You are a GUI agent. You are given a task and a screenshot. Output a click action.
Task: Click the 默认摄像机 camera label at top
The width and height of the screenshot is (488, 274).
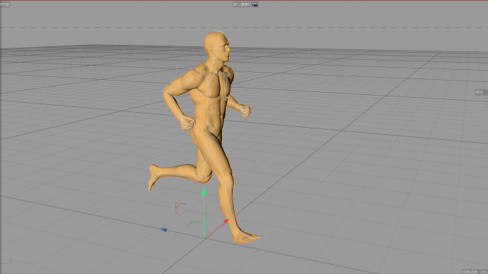(x=242, y=4)
